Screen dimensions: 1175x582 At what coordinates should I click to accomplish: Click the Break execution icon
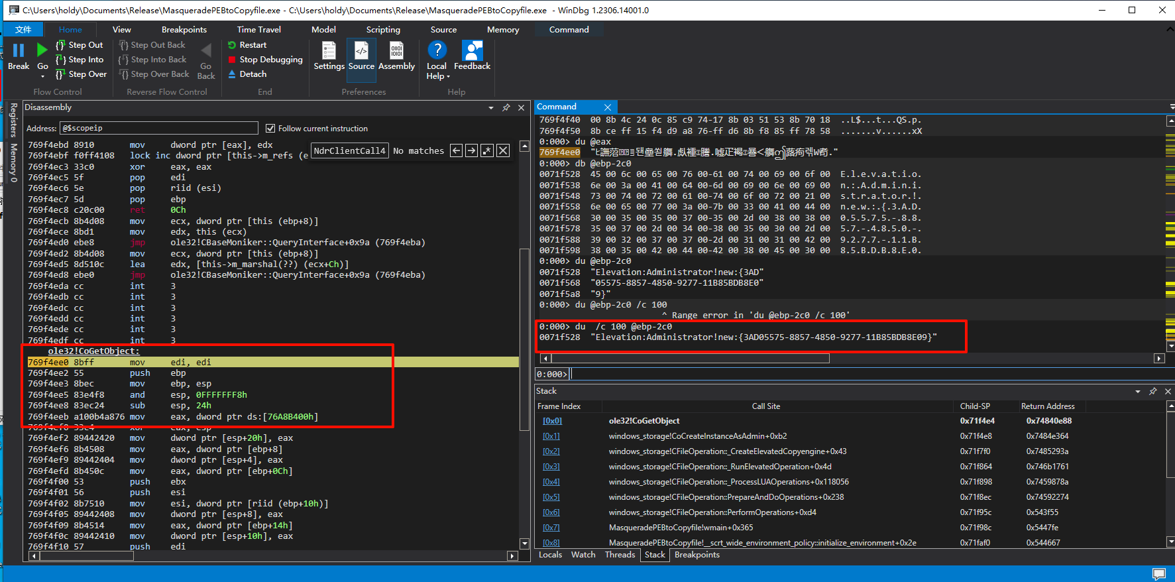[x=19, y=50]
